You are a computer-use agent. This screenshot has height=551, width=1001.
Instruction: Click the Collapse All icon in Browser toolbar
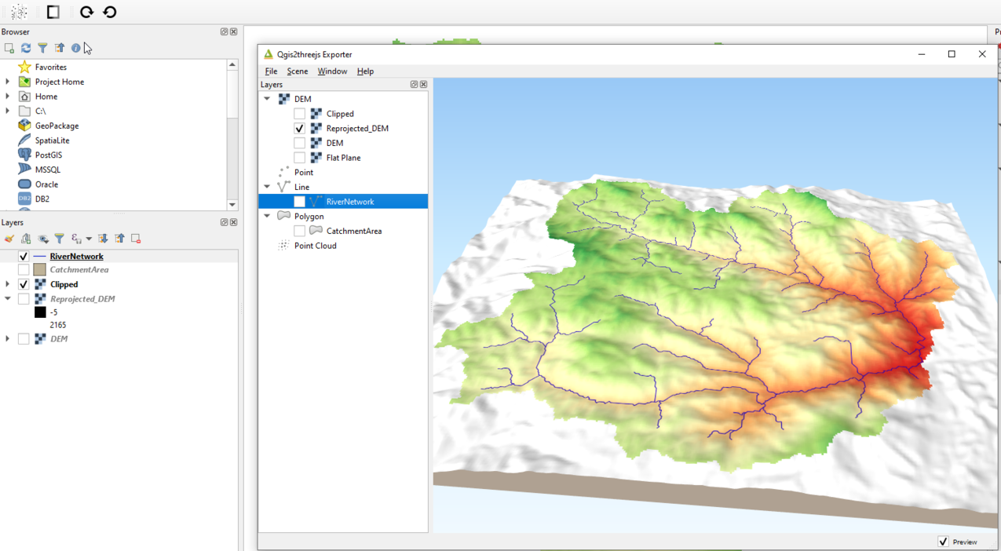tap(59, 48)
